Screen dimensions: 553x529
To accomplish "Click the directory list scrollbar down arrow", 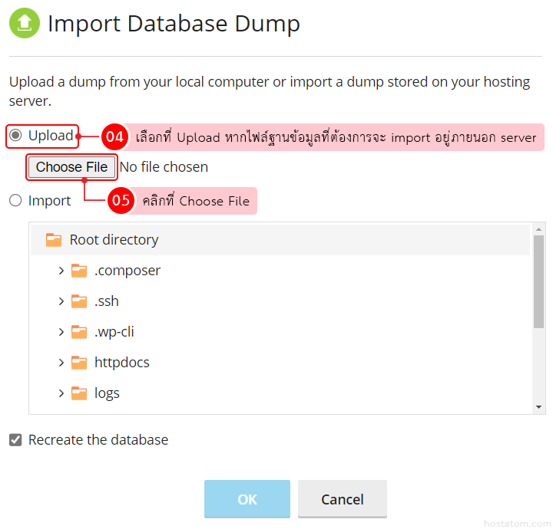I will tap(539, 407).
